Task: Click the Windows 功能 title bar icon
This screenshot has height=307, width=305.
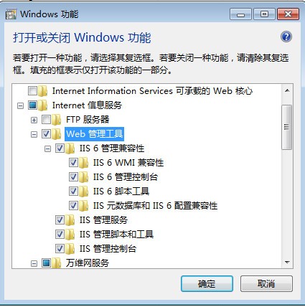Action: pos(11,14)
